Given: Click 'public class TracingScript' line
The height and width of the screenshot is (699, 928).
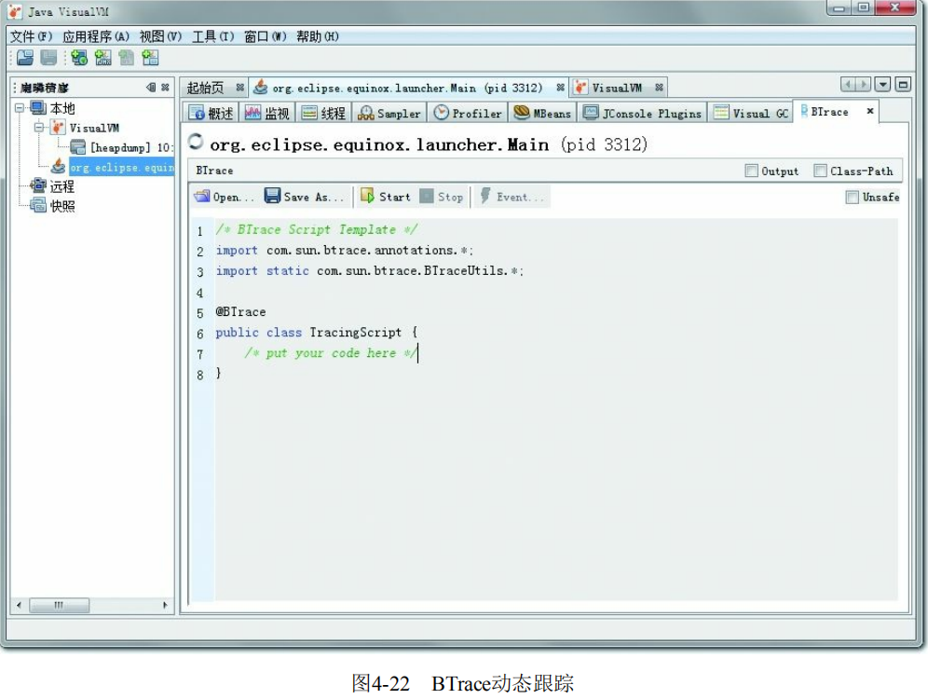Looking at the screenshot, I should (317, 333).
